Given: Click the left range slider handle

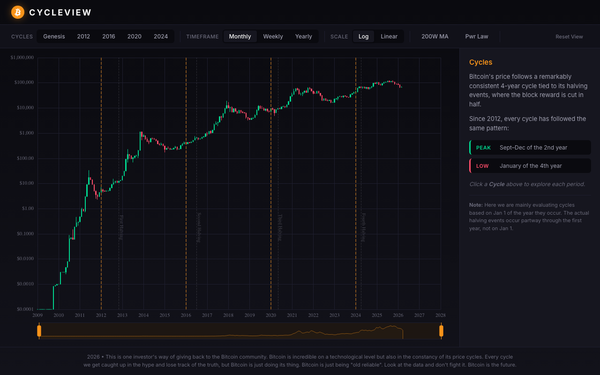Looking at the screenshot, I should pyautogui.click(x=39, y=331).
